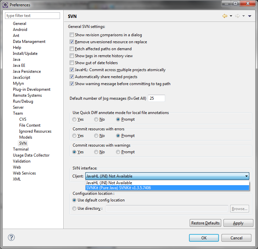This screenshot has width=258, height=249.
Task: Click the Use directory path field
Action: point(167,208)
